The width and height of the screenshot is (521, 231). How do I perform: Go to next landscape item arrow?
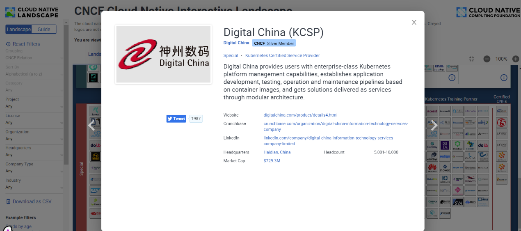pos(434,125)
